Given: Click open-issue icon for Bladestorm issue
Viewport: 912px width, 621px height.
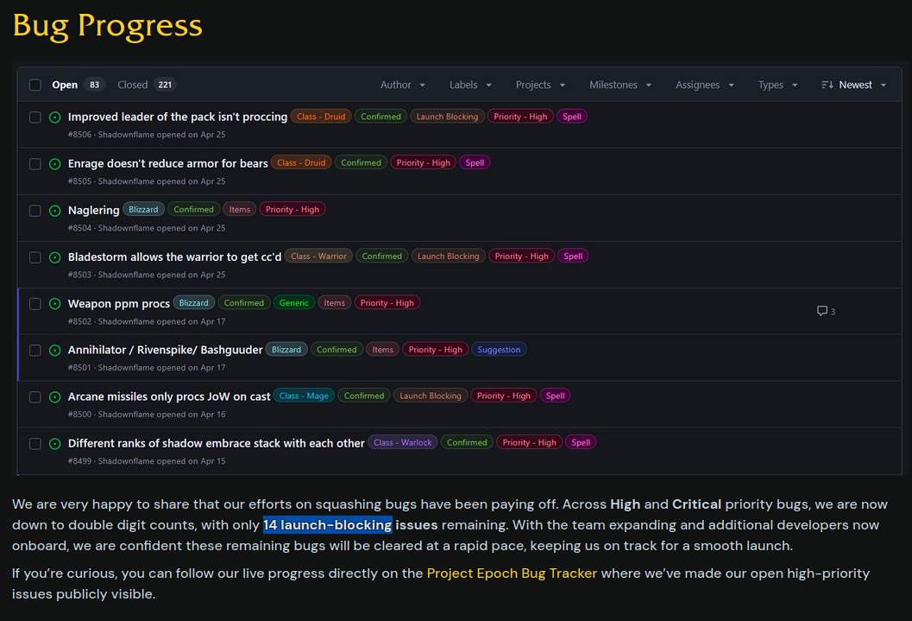Looking at the screenshot, I should [x=54, y=257].
